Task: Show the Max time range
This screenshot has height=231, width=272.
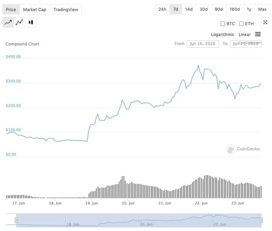Action: (x=262, y=9)
